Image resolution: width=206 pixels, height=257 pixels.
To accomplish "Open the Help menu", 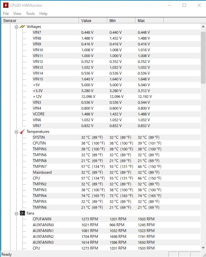I will (x=43, y=14).
